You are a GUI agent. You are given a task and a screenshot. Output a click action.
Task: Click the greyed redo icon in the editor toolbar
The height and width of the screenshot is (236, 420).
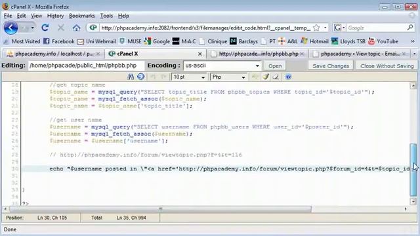163,77
